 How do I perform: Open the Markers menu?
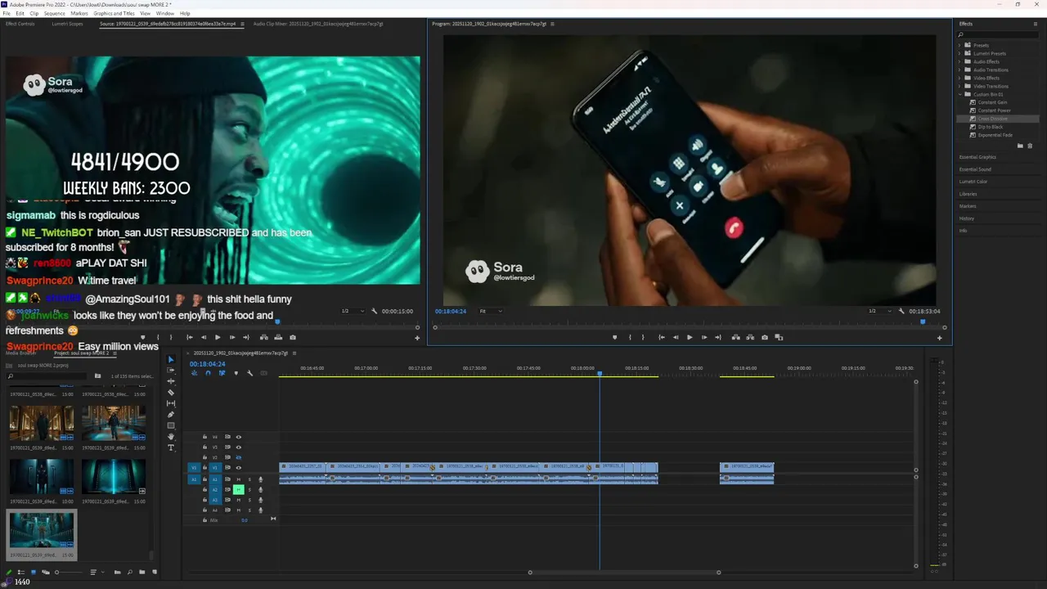point(79,13)
